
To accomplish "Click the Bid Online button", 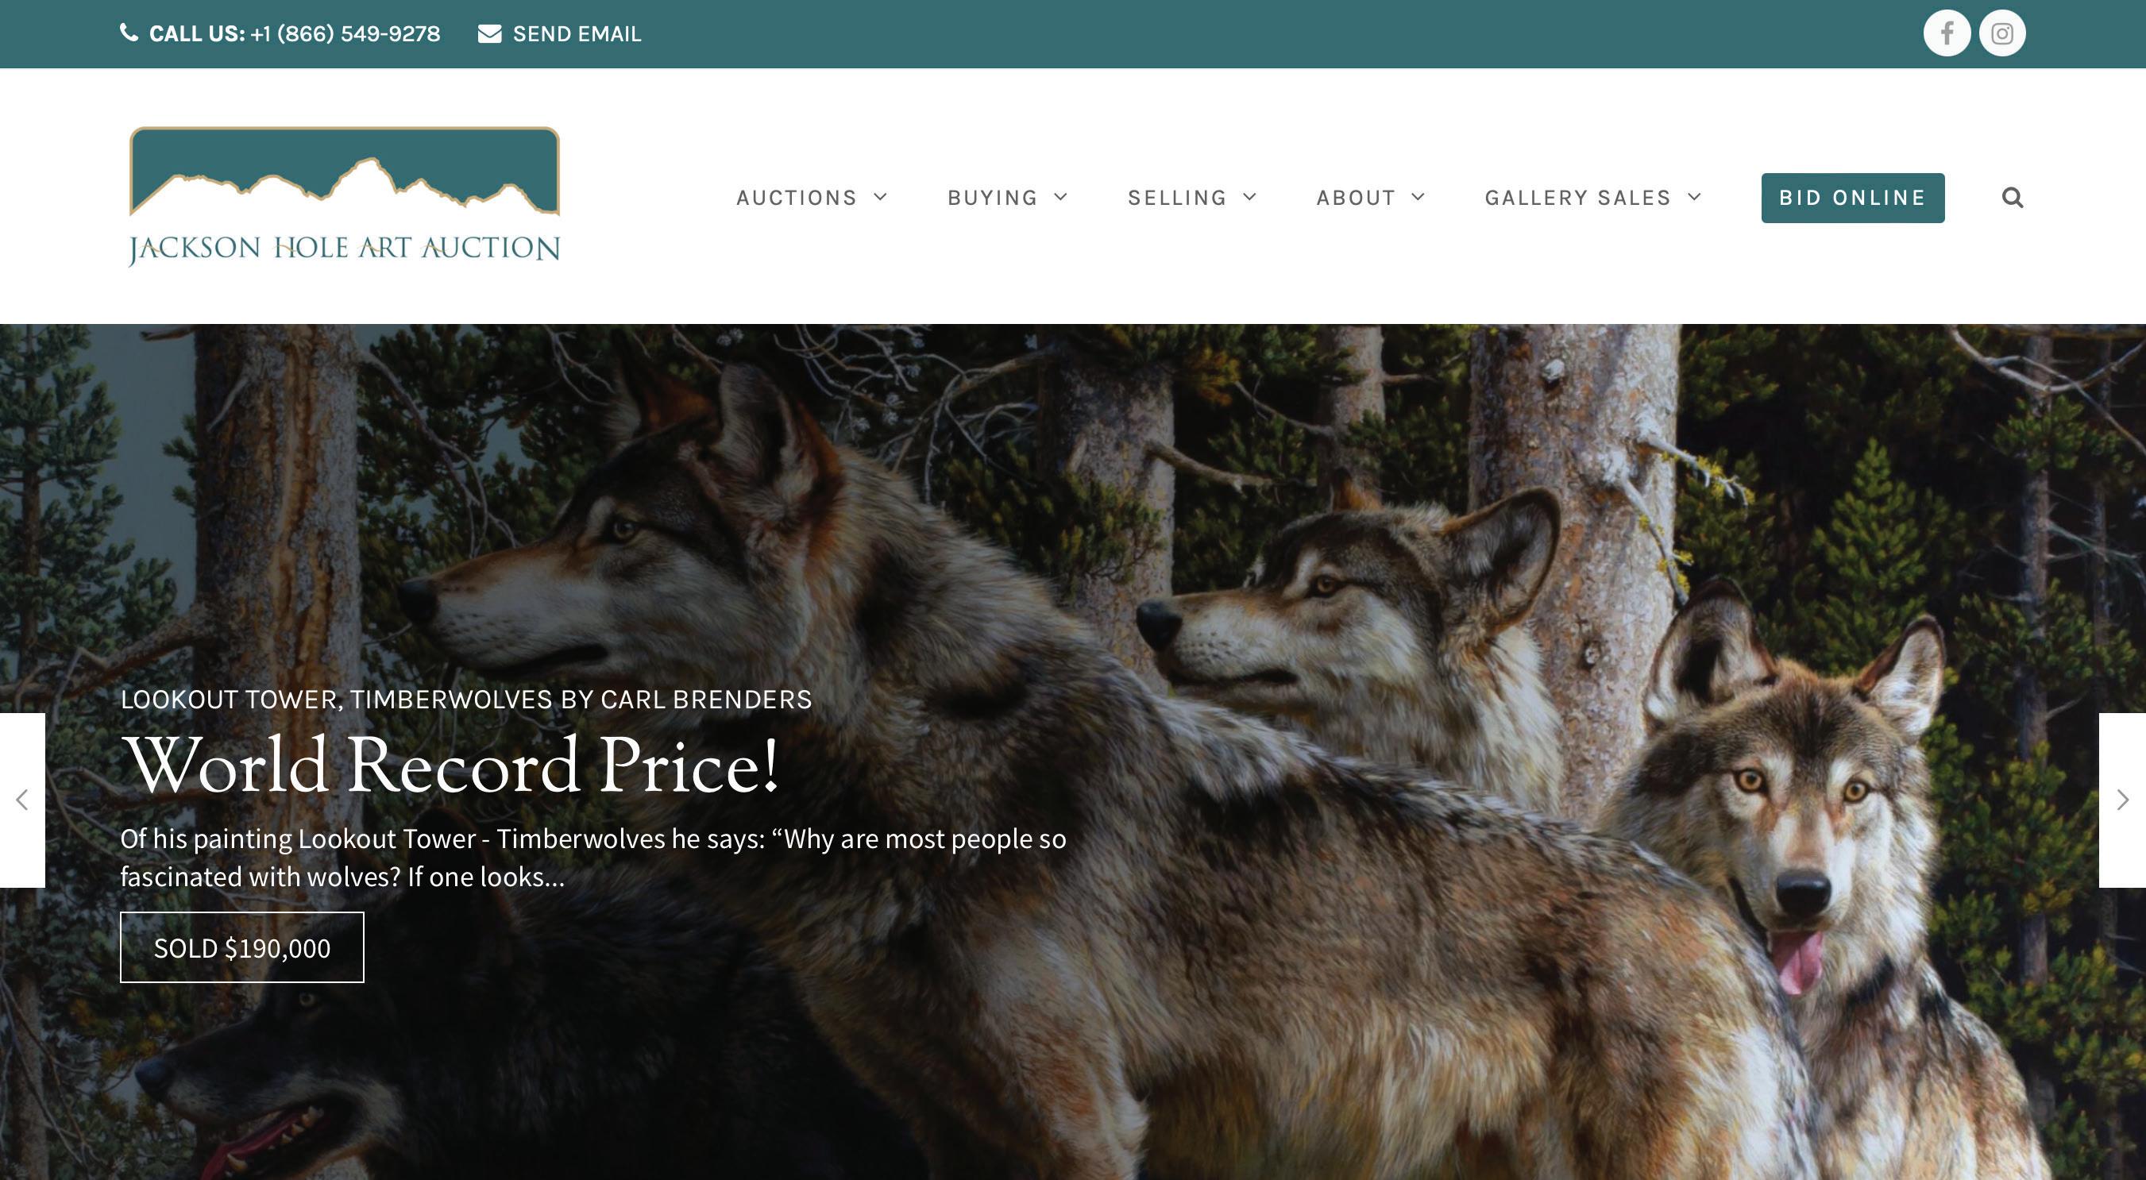I will click(1853, 198).
